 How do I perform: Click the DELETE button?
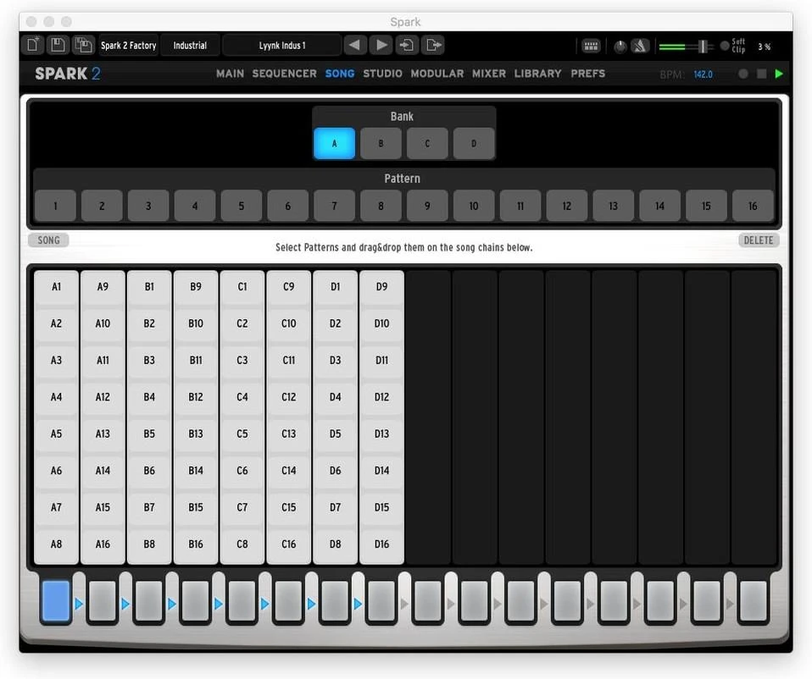759,240
